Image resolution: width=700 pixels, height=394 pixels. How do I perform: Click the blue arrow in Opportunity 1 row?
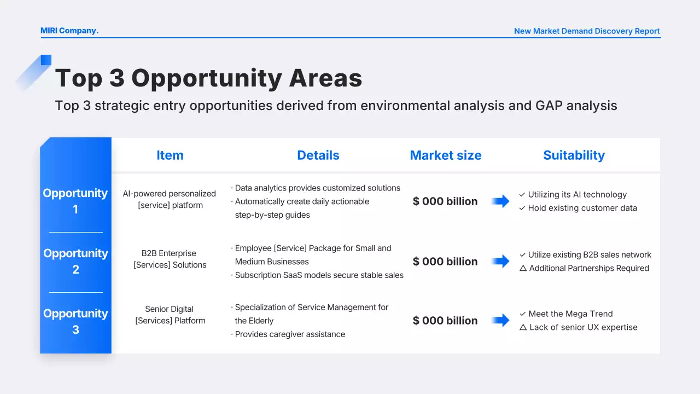tap(500, 201)
